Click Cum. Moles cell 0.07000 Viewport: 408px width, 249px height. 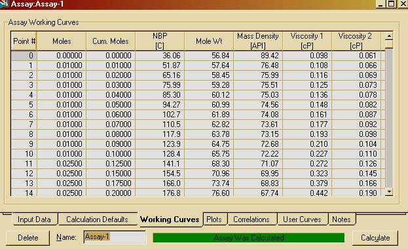click(111, 125)
